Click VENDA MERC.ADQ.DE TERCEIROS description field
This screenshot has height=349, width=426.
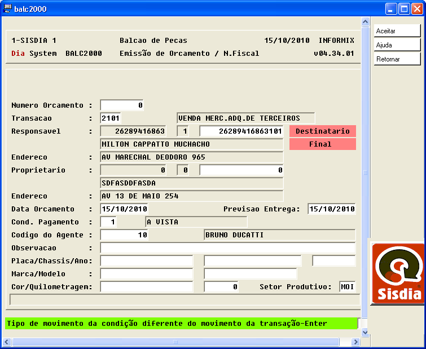[x=245, y=118]
